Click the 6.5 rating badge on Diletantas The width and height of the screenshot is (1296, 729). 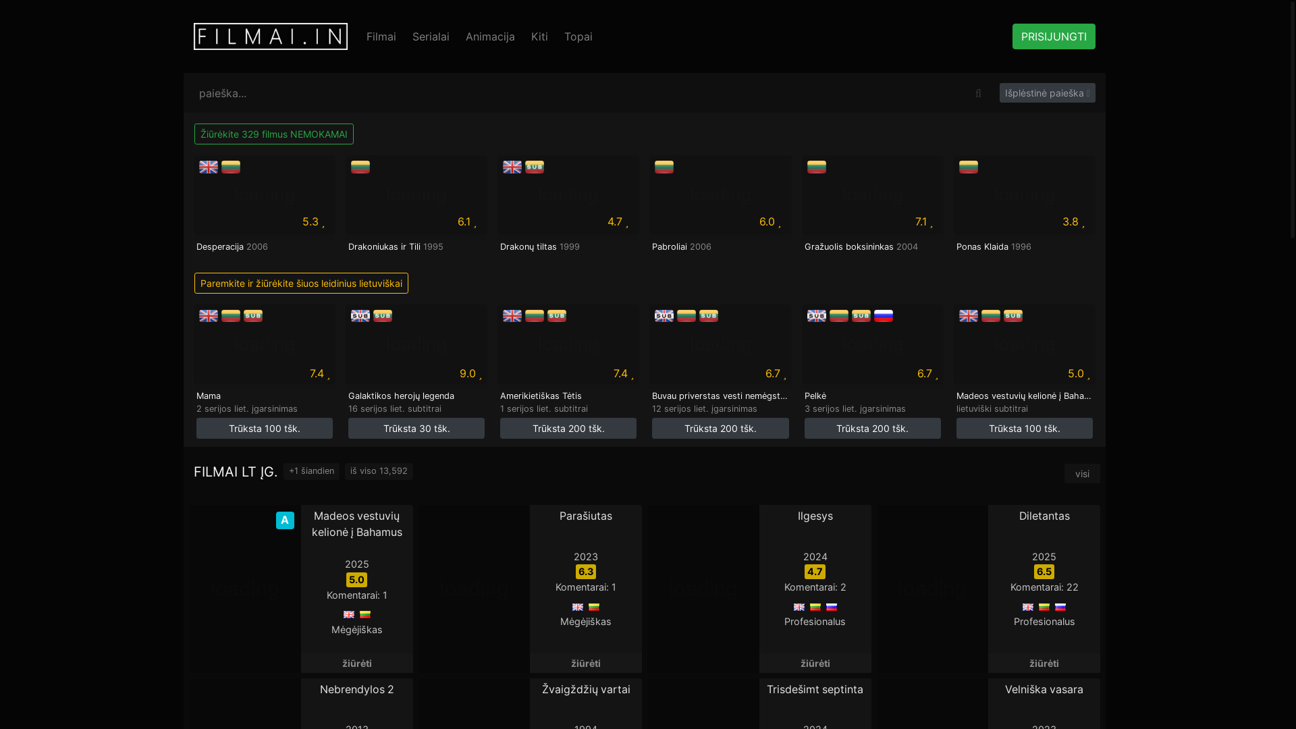[x=1044, y=572]
